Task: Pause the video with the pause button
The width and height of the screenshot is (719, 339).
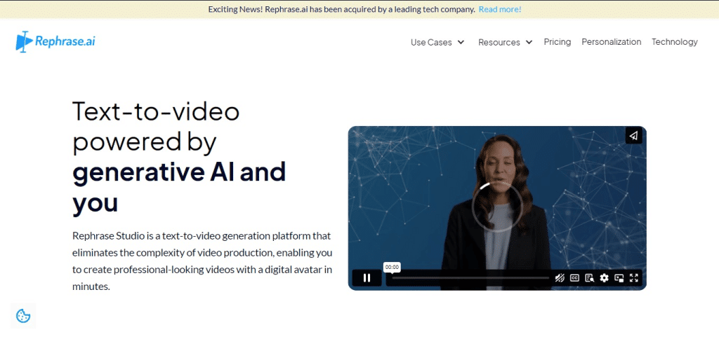Action: tap(367, 277)
